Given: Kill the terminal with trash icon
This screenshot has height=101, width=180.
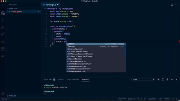Looking at the screenshot, I should click(167, 79).
